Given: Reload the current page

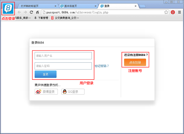Looking at the screenshot, I should point(31,12).
